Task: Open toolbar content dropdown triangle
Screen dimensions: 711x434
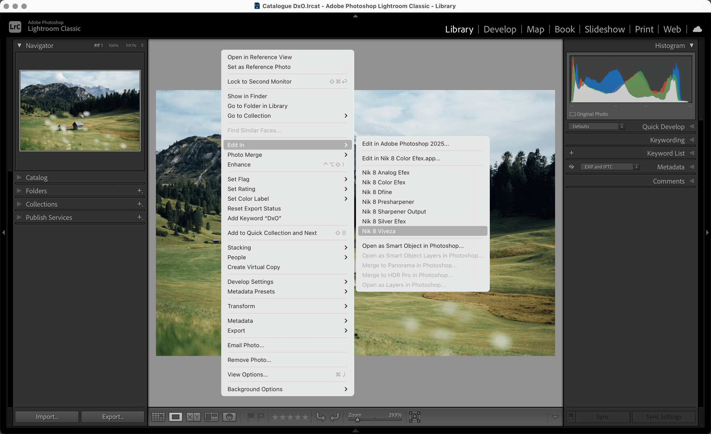Action: pyautogui.click(x=555, y=417)
